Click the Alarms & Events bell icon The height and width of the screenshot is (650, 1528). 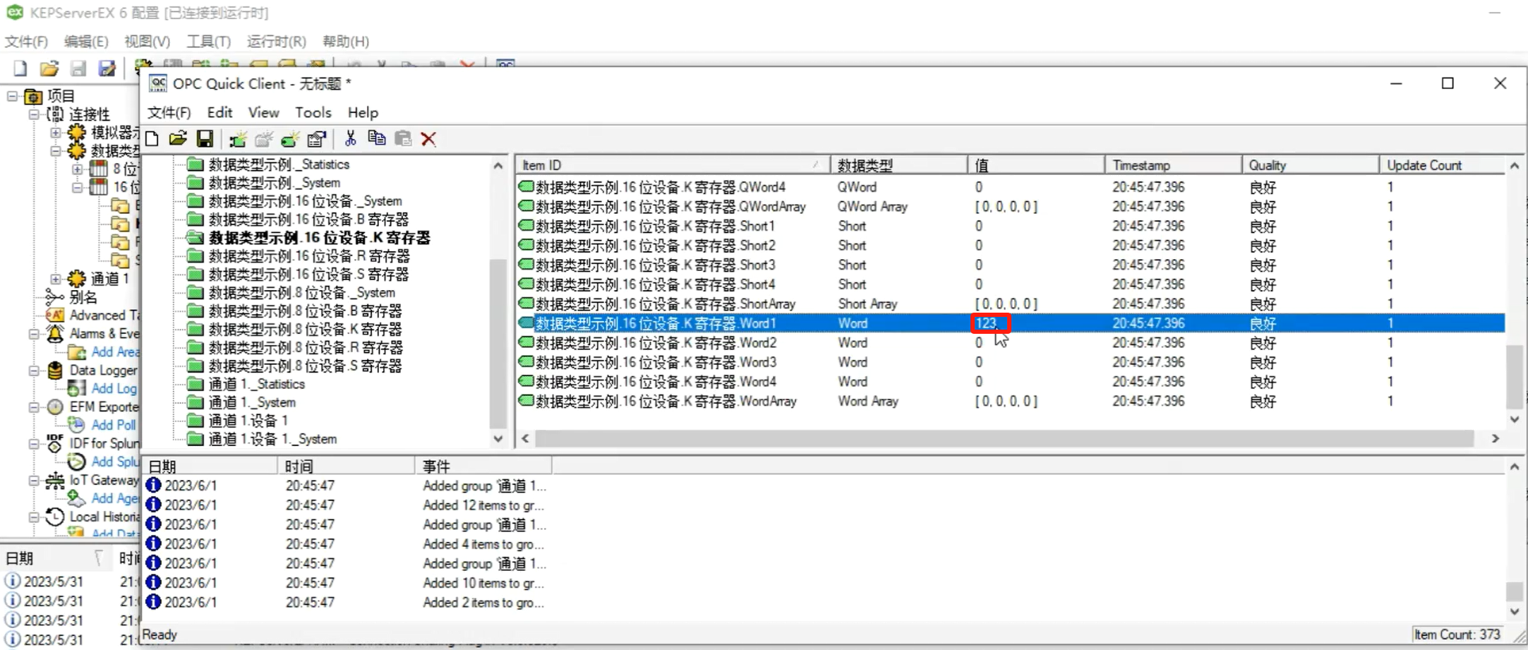[55, 334]
